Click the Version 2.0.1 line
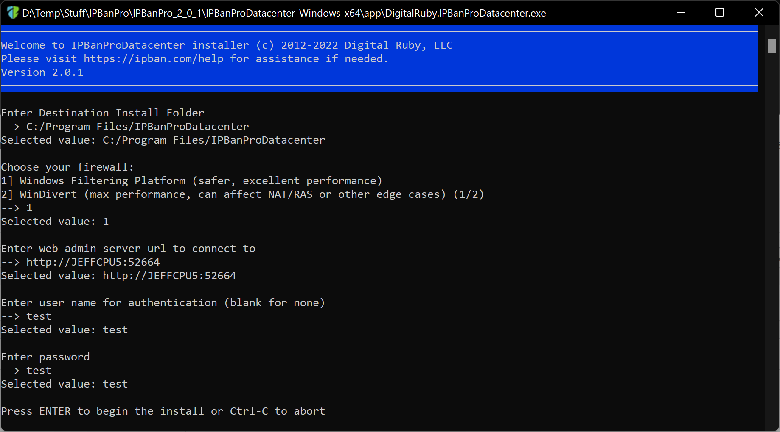780x432 pixels. click(42, 72)
